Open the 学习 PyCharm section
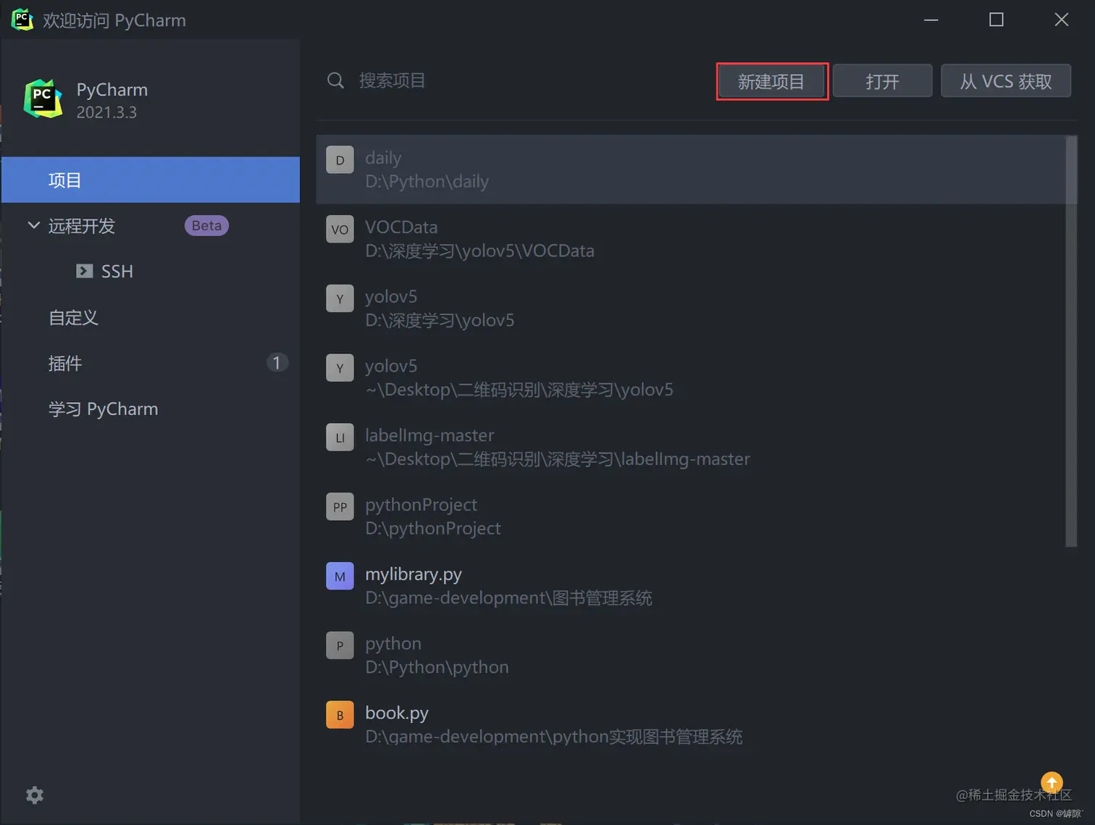The image size is (1095, 825). click(x=103, y=409)
